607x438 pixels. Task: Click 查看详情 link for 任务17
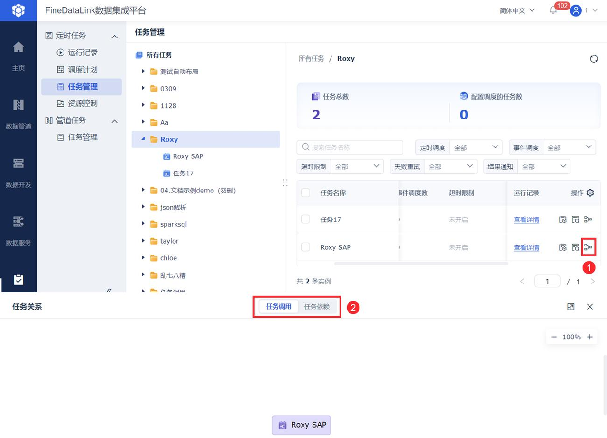coord(526,219)
